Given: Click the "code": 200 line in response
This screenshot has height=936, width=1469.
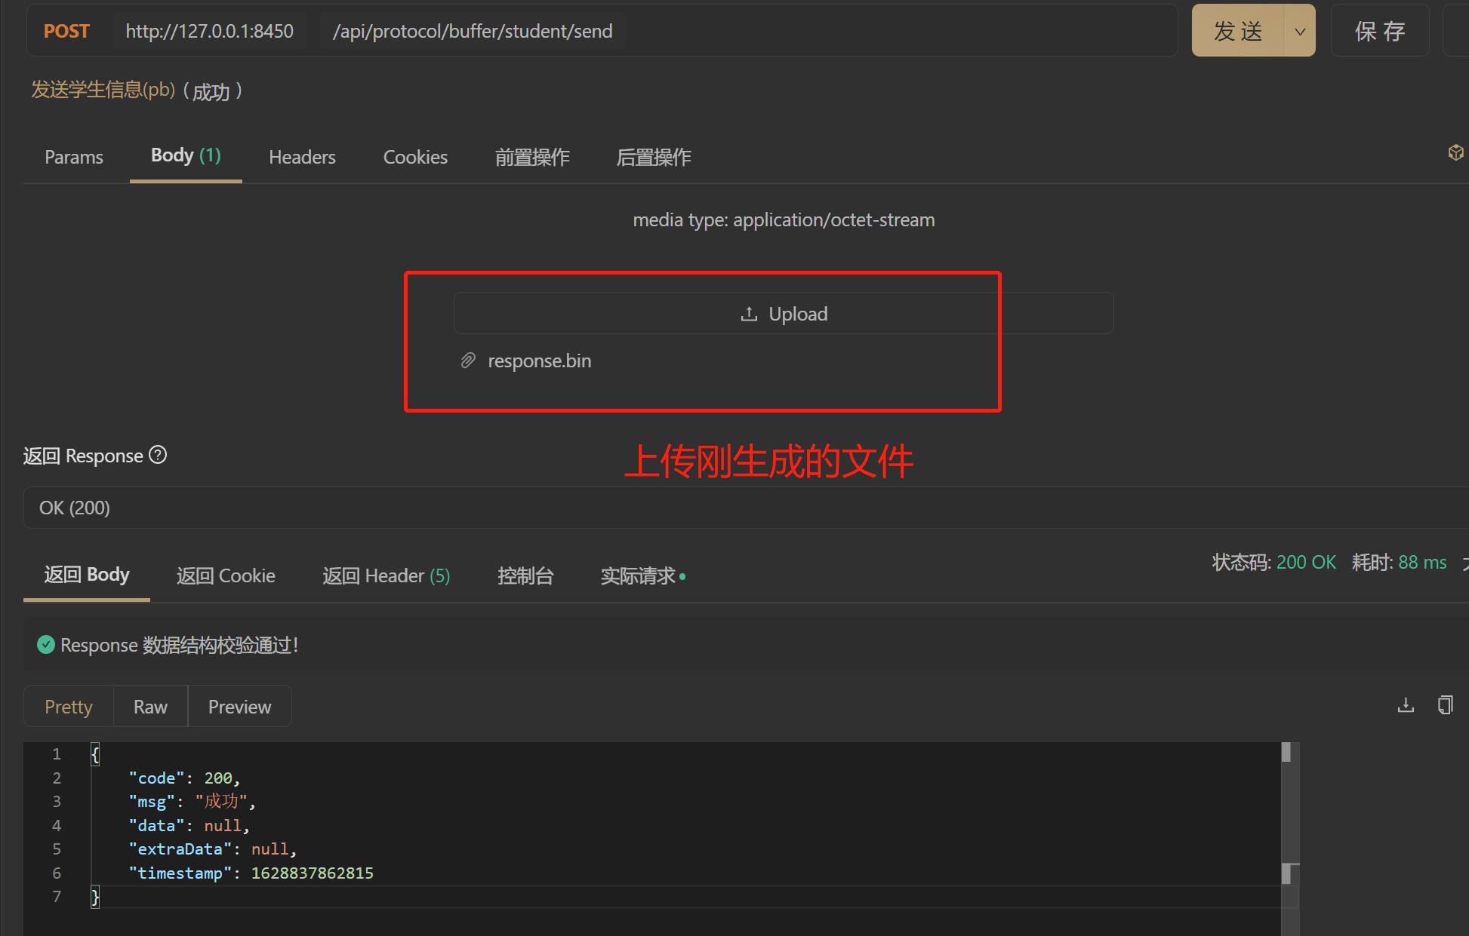Looking at the screenshot, I should click(x=184, y=778).
